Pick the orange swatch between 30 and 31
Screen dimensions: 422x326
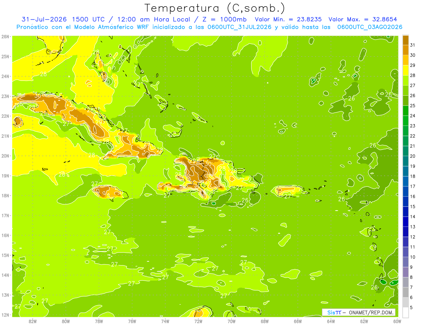pyautogui.click(x=405, y=50)
